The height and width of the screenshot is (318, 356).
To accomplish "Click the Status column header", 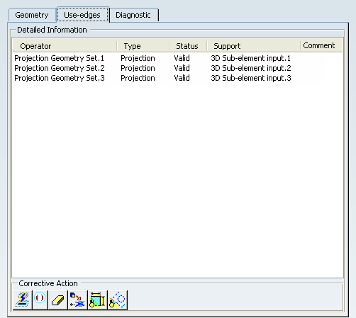I will [x=188, y=46].
